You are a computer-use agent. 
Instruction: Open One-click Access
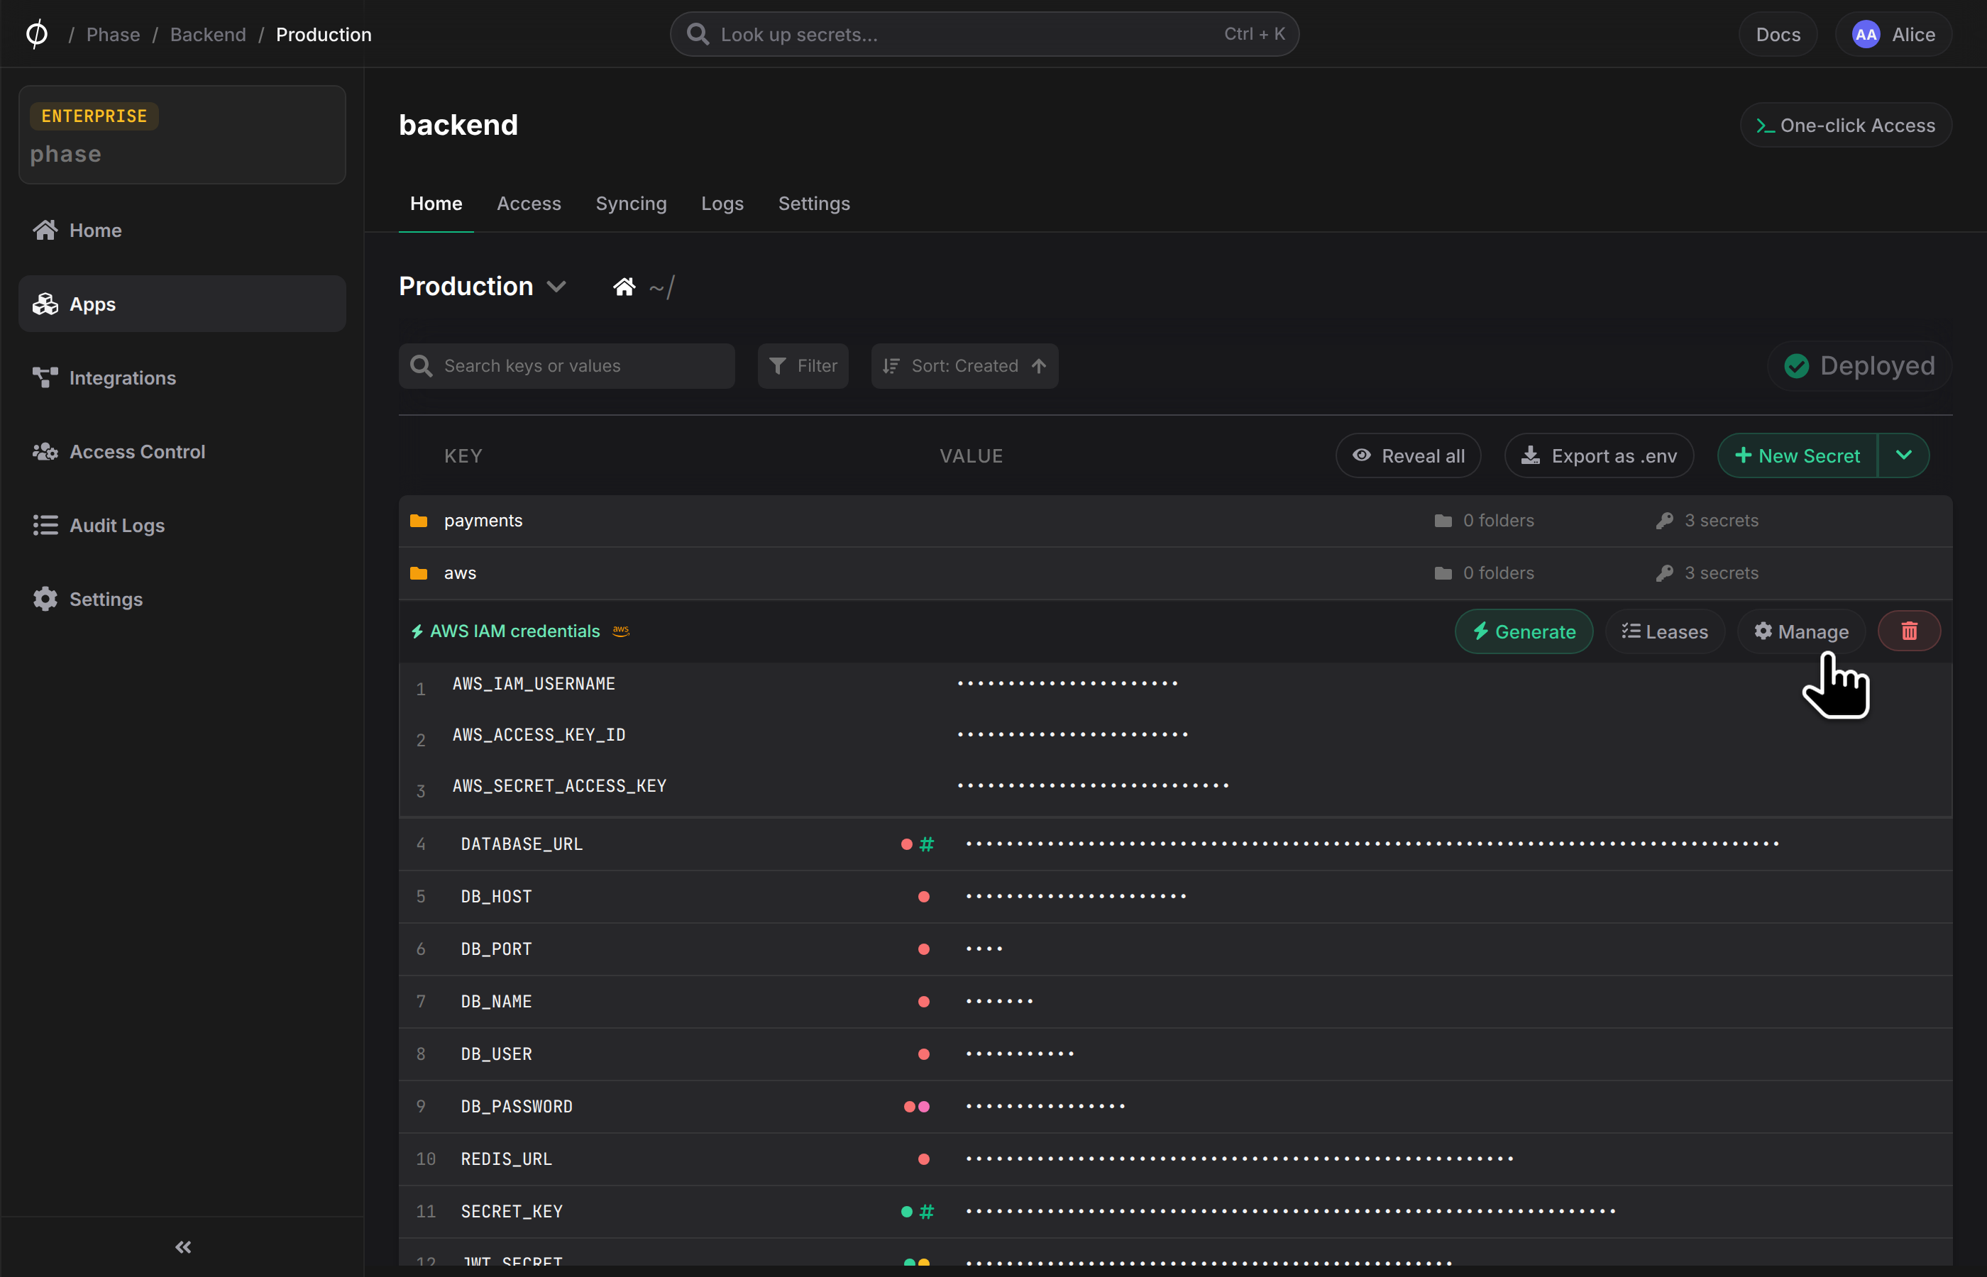tap(1845, 125)
